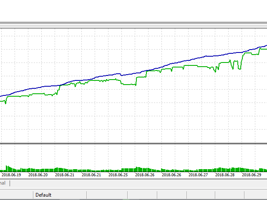267x200 pixels.
Task: Click the 2018.06.25 date label
Action: [118, 175]
